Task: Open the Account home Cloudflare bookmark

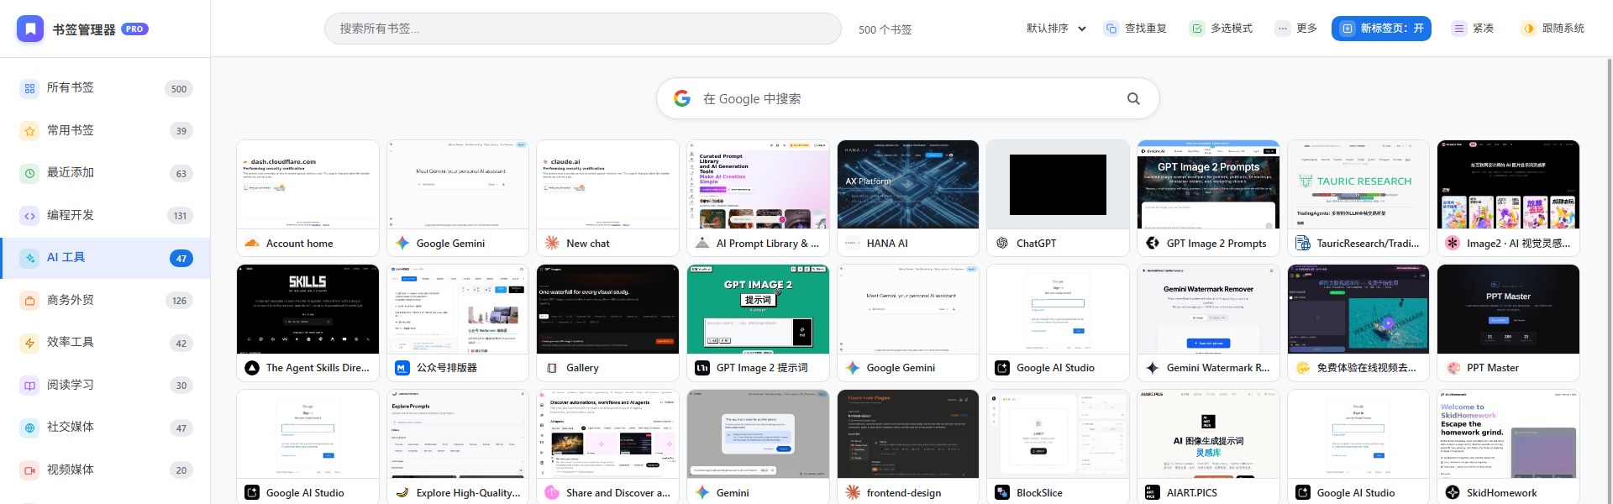Action: 307,198
